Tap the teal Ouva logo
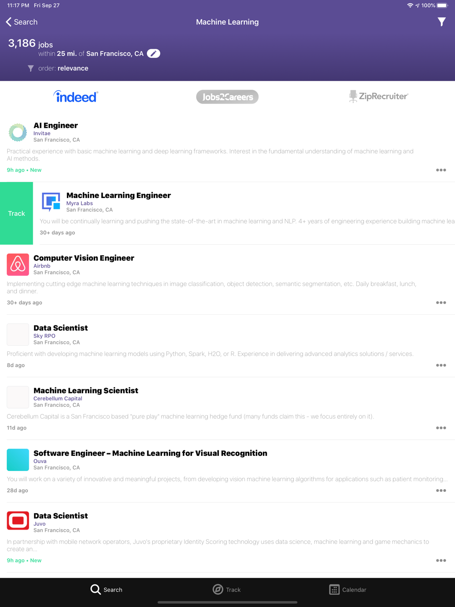Image resolution: width=455 pixels, height=607 pixels. tap(18, 460)
